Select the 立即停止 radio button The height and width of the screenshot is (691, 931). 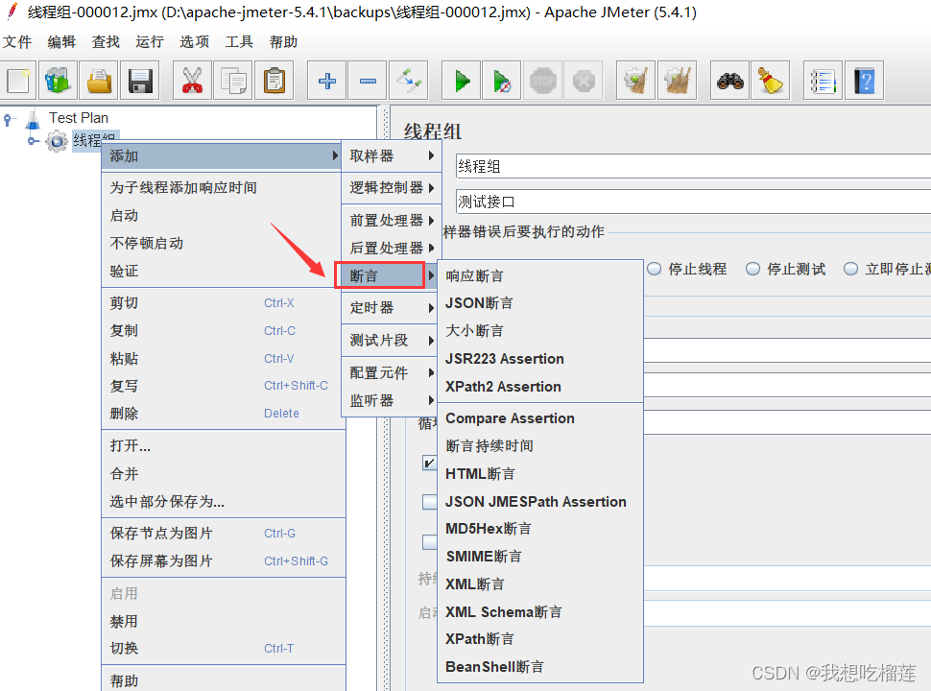pos(850,269)
